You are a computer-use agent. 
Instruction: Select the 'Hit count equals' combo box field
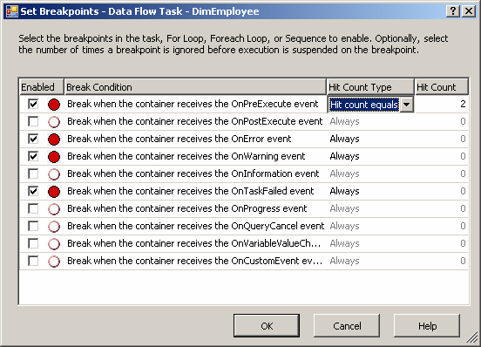[x=370, y=105]
